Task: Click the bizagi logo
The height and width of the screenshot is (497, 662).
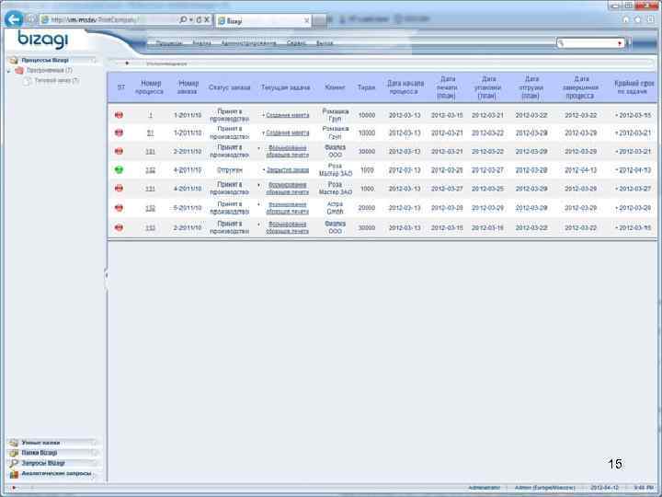Action: (42, 40)
